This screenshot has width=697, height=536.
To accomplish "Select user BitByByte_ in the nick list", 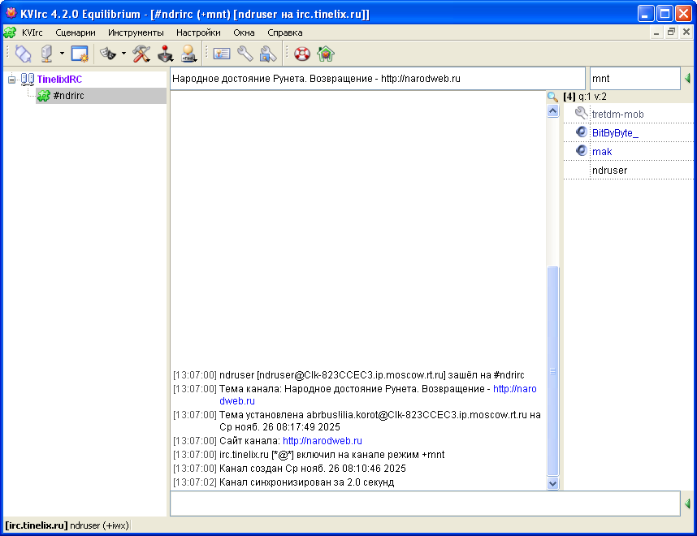I will click(615, 133).
